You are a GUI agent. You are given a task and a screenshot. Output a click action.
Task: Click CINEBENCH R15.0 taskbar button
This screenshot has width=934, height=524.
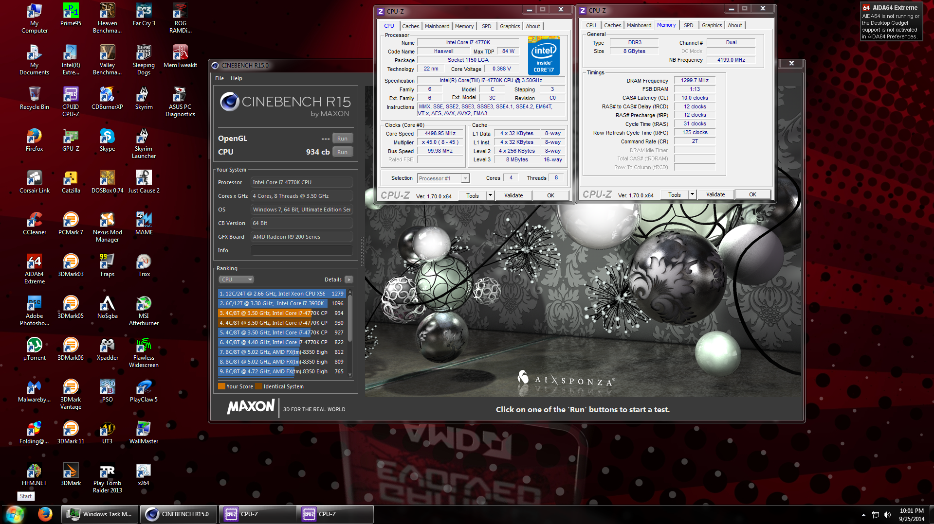coord(178,514)
